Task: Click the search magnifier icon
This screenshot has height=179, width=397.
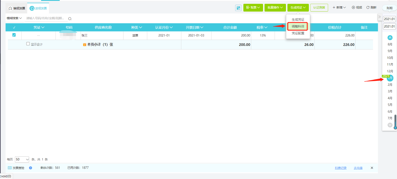Action: click(x=70, y=19)
